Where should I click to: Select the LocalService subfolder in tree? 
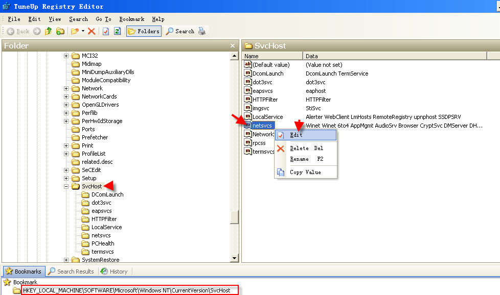[x=102, y=227]
